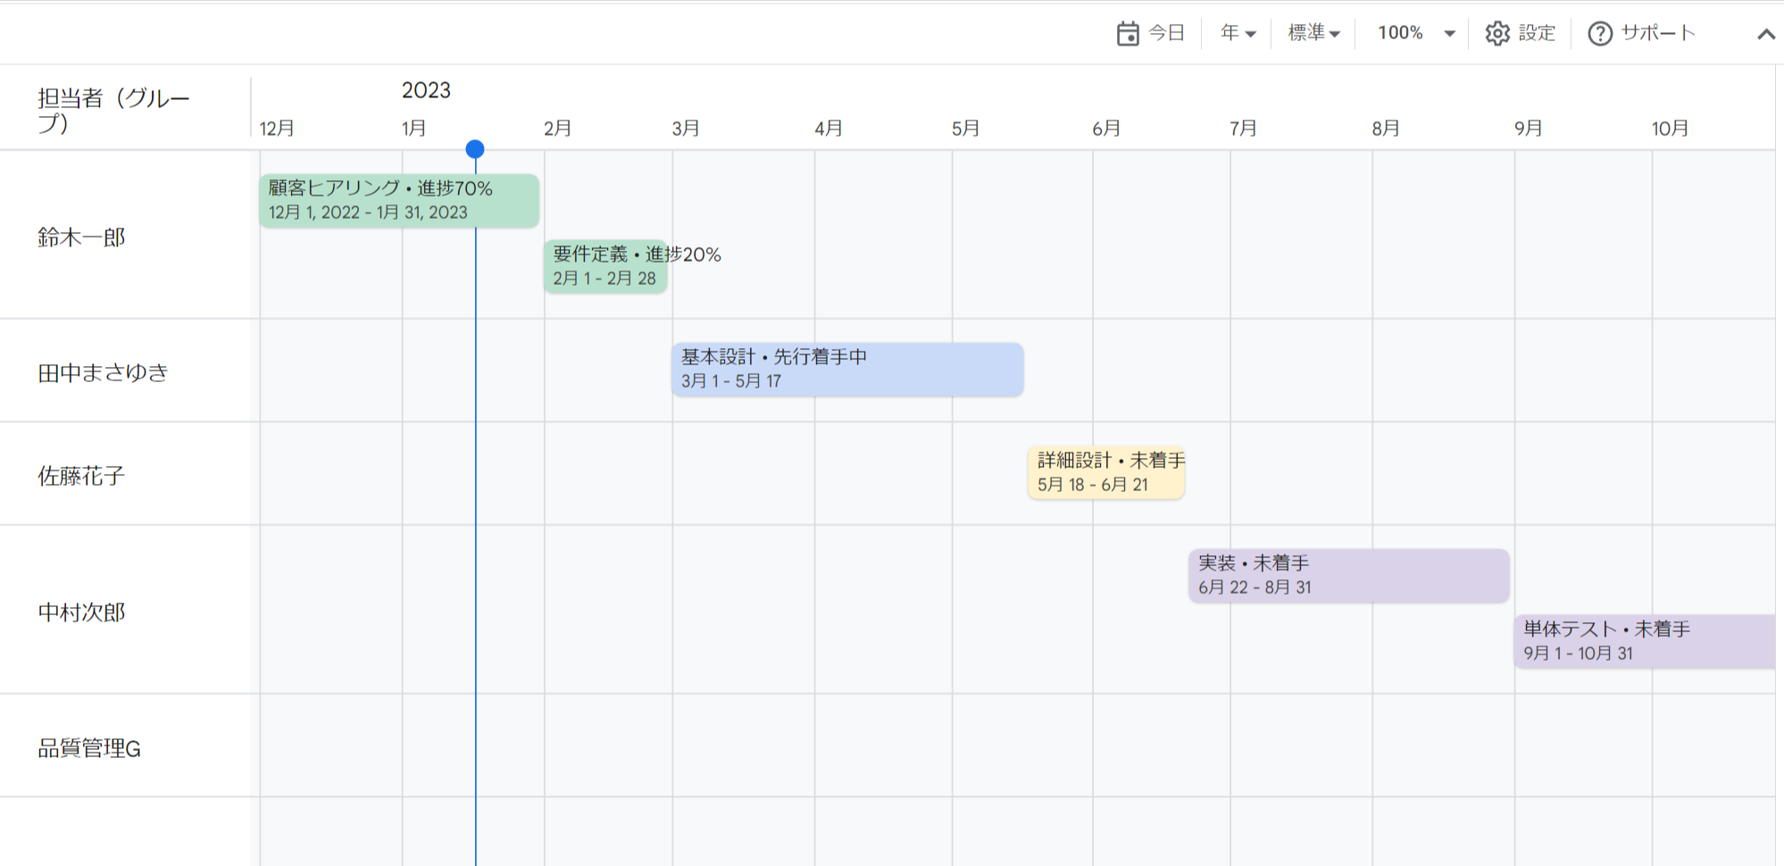Click date text 9月 1 - 10月 31
The width and height of the screenshot is (1784, 866).
pos(1578,654)
